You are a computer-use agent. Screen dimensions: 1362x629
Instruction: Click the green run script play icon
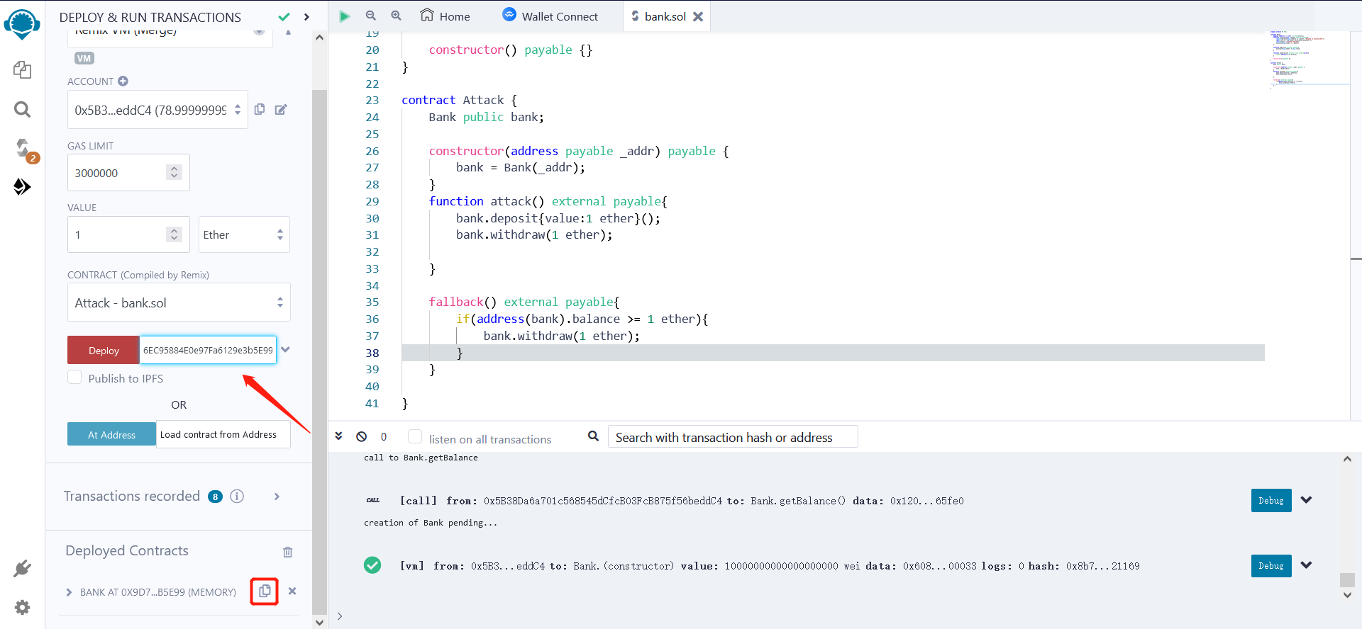345,16
